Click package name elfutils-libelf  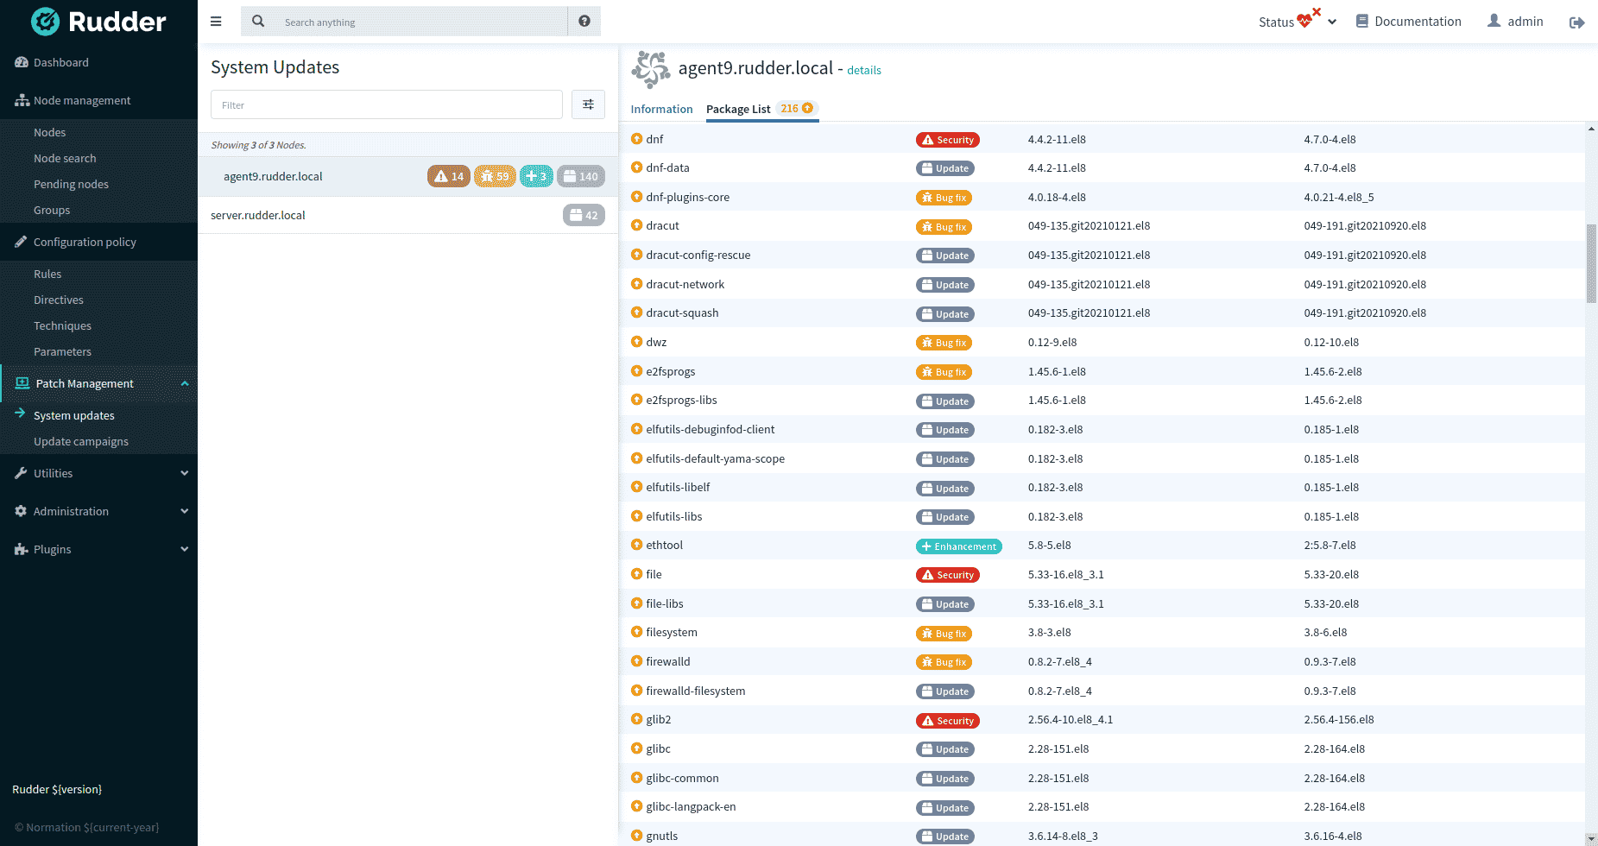coord(678,487)
